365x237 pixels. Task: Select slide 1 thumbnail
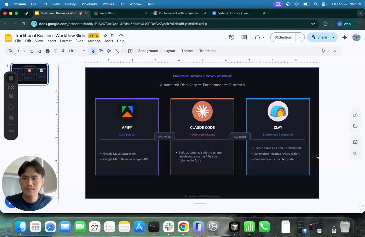pos(30,74)
